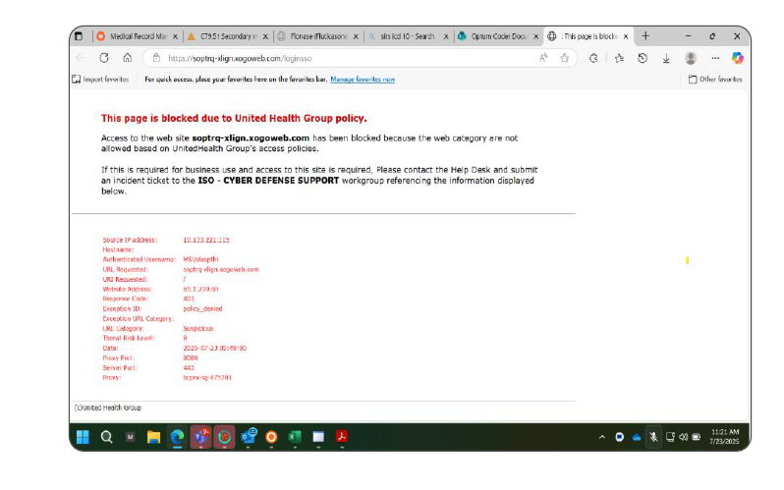784x490 pixels.
Task: Click the Date value 2025-07-23
Action: [x=214, y=348]
